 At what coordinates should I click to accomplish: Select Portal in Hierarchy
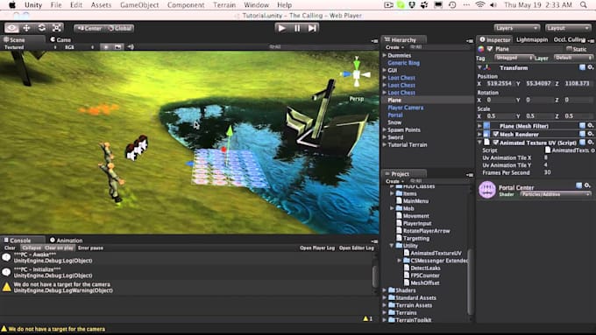click(x=395, y=115)
